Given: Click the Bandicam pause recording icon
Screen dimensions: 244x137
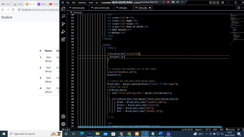Looking at the screenshot, I should (x=164, y=2).
